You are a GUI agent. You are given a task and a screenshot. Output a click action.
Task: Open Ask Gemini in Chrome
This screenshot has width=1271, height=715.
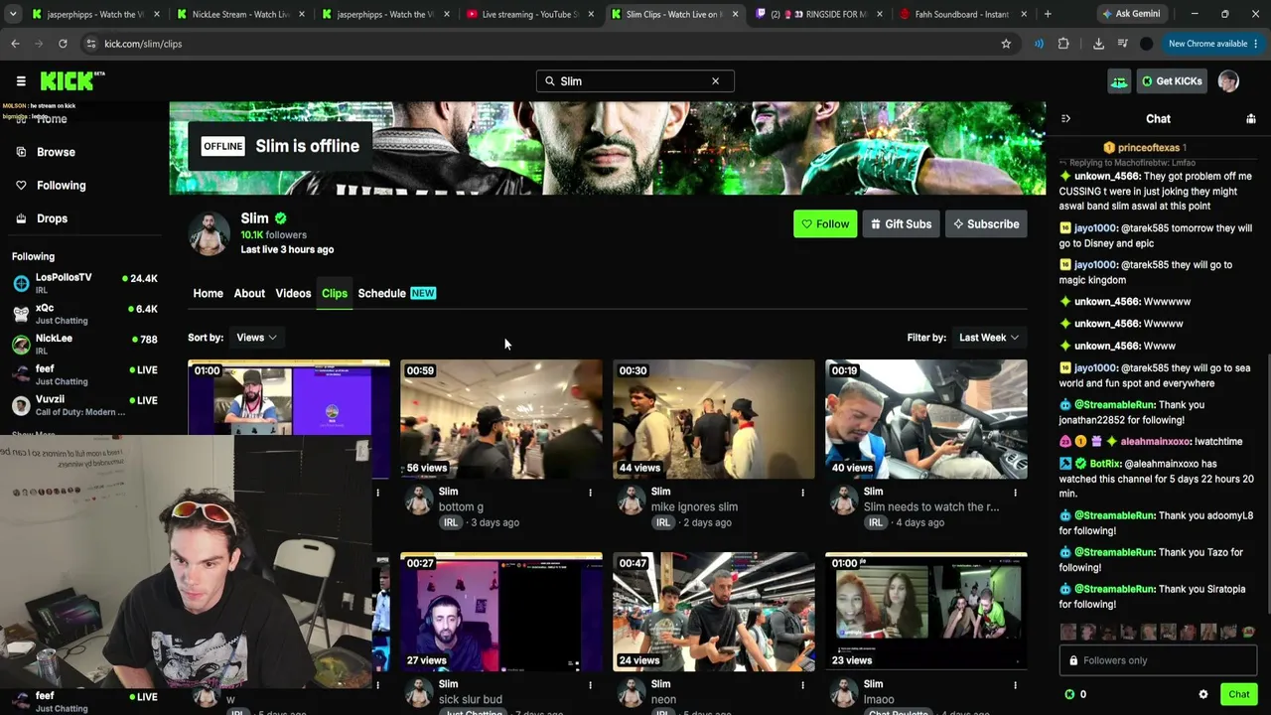click(x=1131, y=14)
